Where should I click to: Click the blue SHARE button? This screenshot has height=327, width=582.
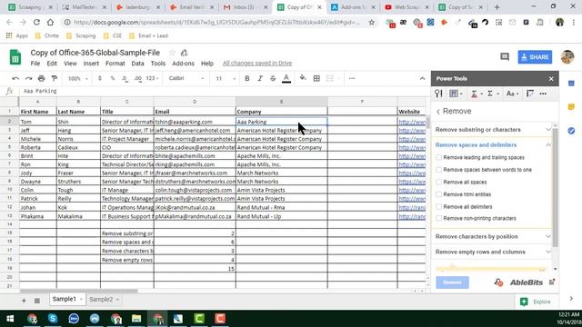535,57
